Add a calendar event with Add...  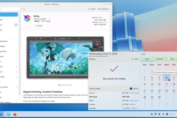(135, 59)
